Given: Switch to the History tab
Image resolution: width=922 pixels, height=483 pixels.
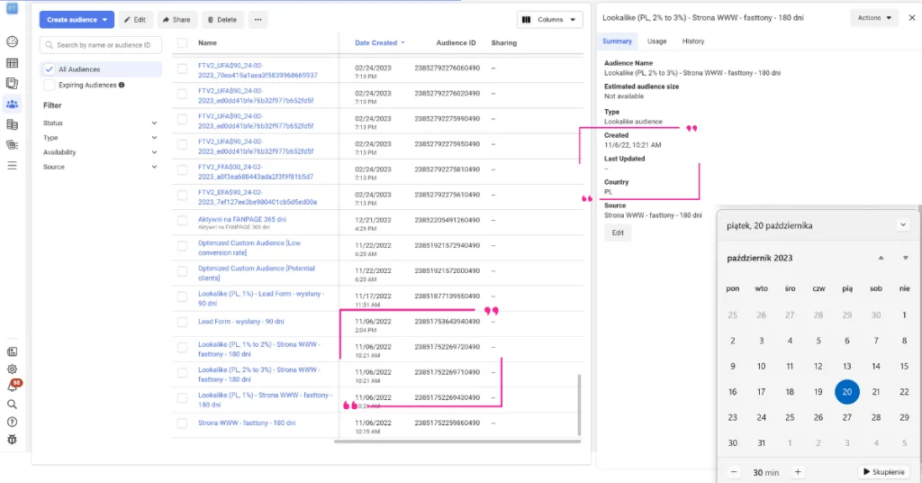Looking at the screenshot, I should (692, 41).
